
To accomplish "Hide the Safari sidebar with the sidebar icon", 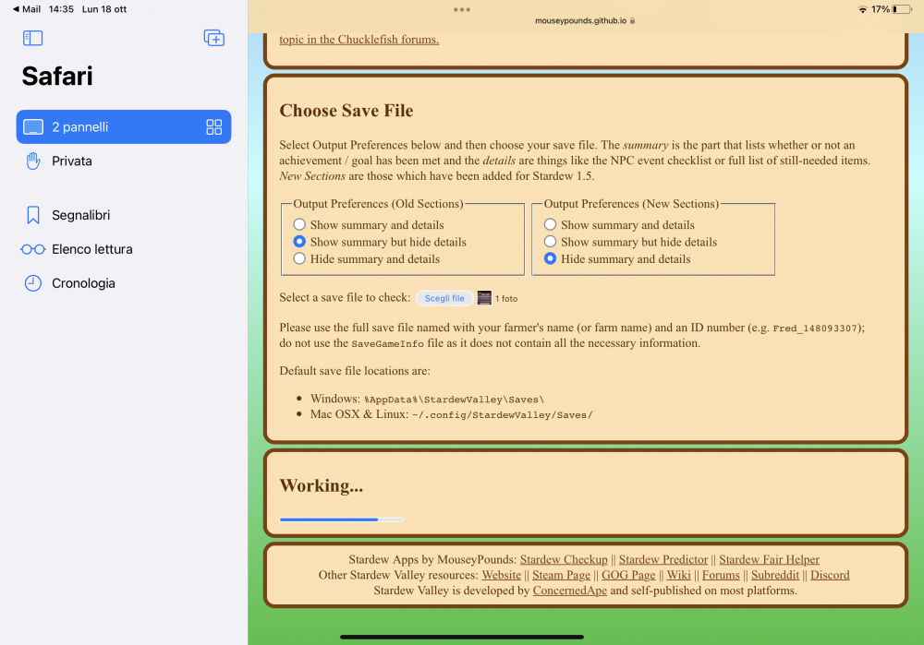I will coord(33,38).
